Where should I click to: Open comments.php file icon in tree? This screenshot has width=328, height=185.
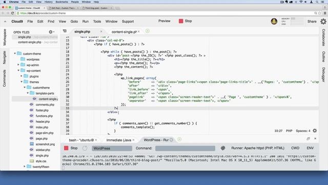(31, 104)
